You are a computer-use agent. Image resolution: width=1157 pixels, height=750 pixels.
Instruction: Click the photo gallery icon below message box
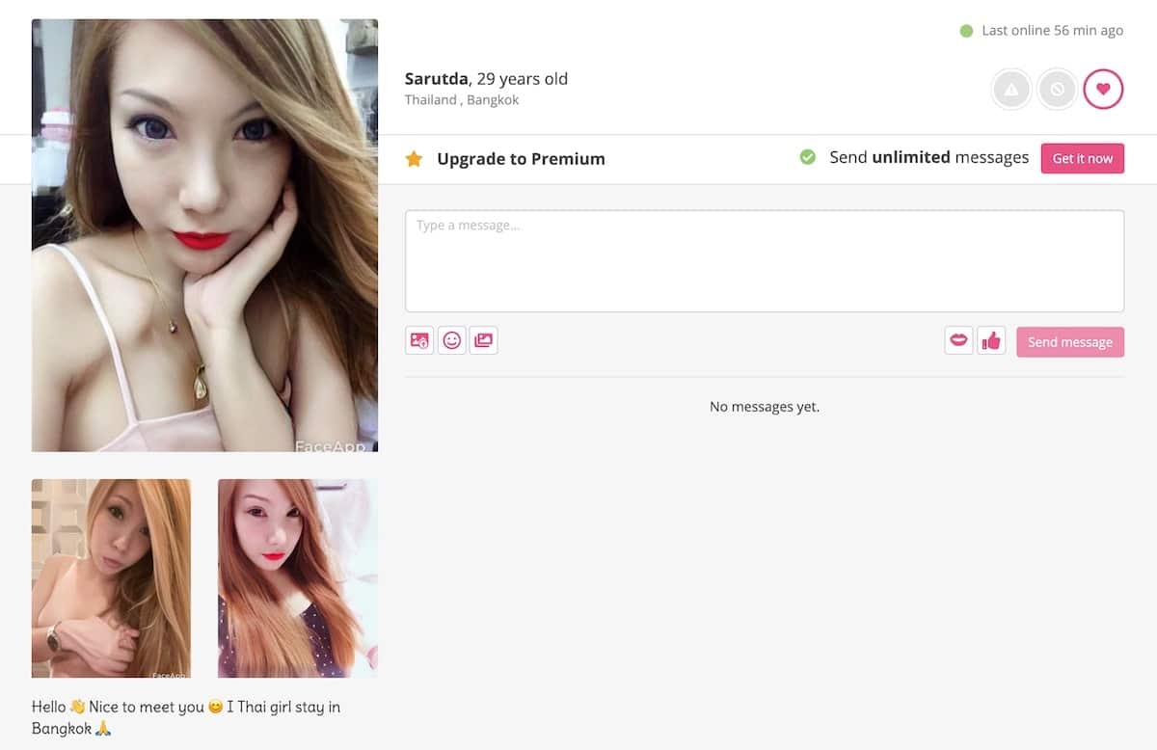483,340
